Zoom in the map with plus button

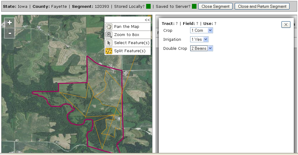click(x=10, y=23)
